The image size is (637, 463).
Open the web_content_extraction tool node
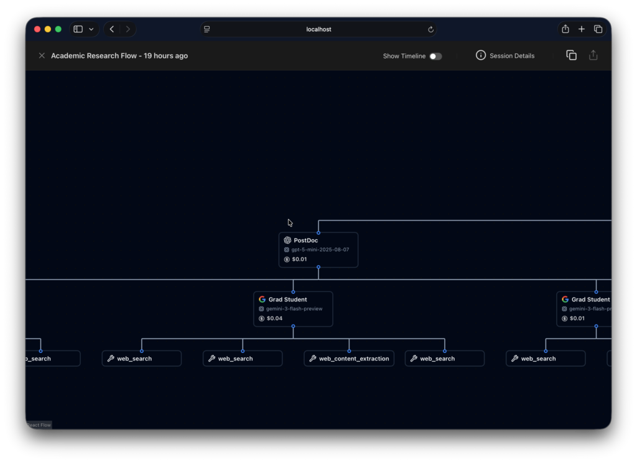point(349,359)
